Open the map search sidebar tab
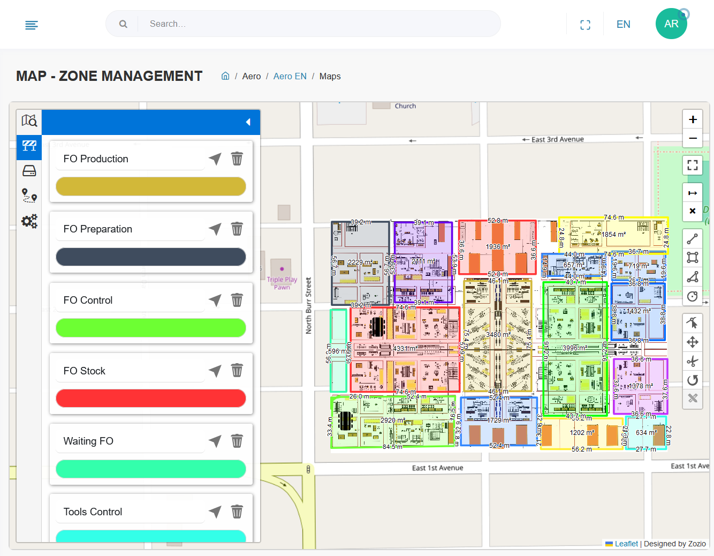714x556 pixels. (x=29, y=122)
